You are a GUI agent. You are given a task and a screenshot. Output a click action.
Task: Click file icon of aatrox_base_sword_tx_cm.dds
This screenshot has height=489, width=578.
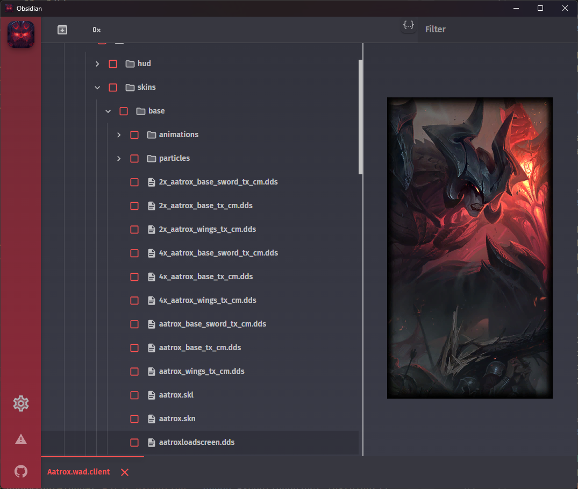pyautogui.click(x=151, y=324)
